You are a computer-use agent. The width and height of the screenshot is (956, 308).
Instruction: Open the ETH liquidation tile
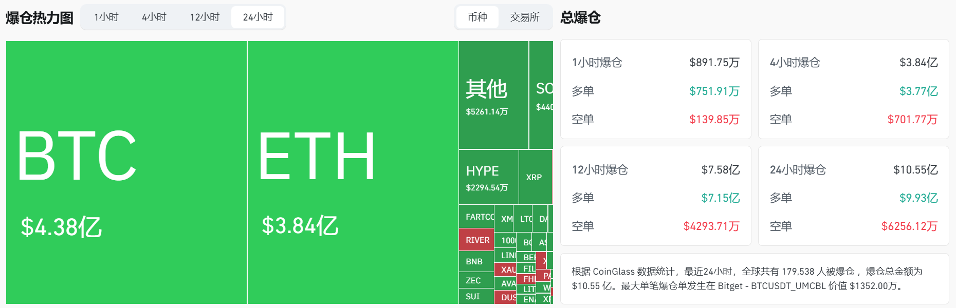pyautogui.click(x=353, y=172)
